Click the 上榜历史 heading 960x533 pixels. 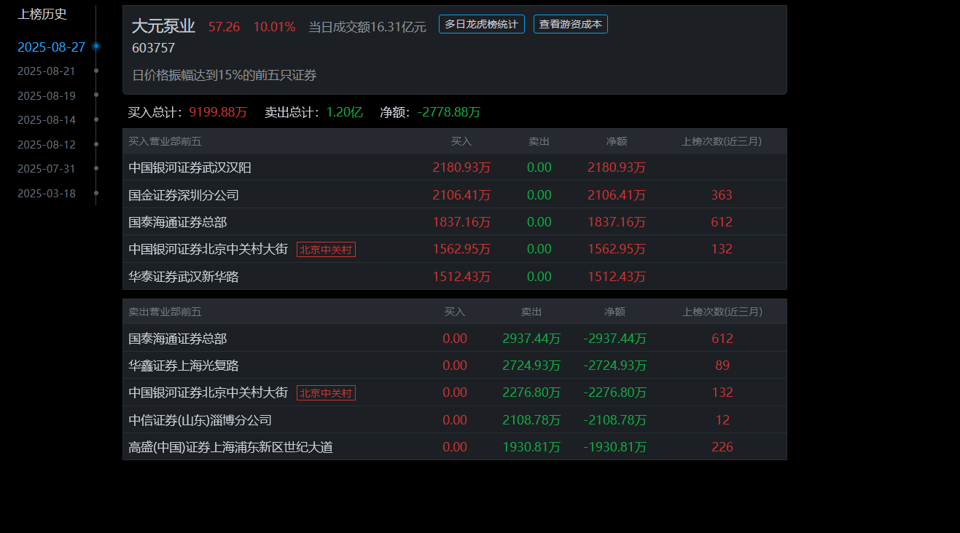(42, 14)
